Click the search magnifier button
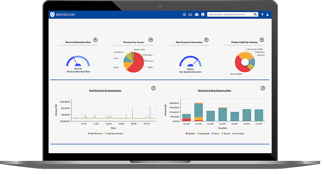This screenshot has width=323, height=175. pos(255,15)
